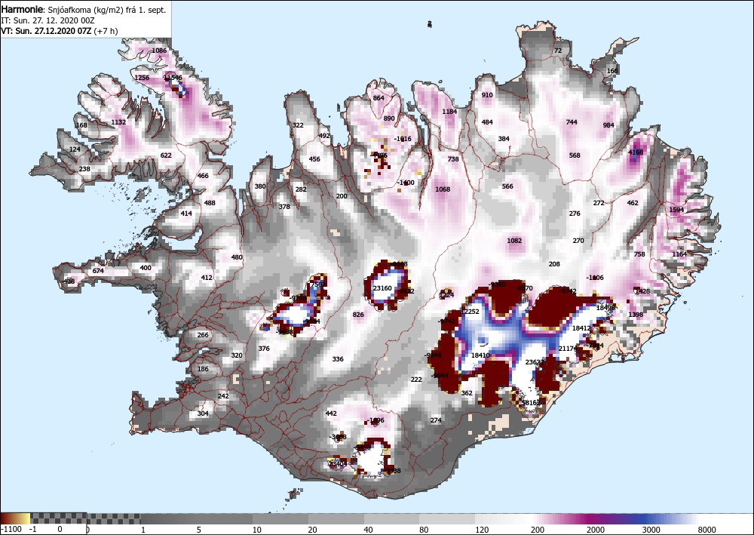Click the map value 304
754x535 pixels.
(x=203, y=414)
